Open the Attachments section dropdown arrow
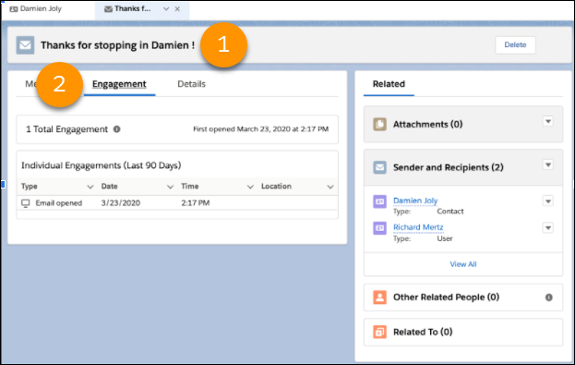The width and height of the screenshot is (575, 365). [548, 122]
